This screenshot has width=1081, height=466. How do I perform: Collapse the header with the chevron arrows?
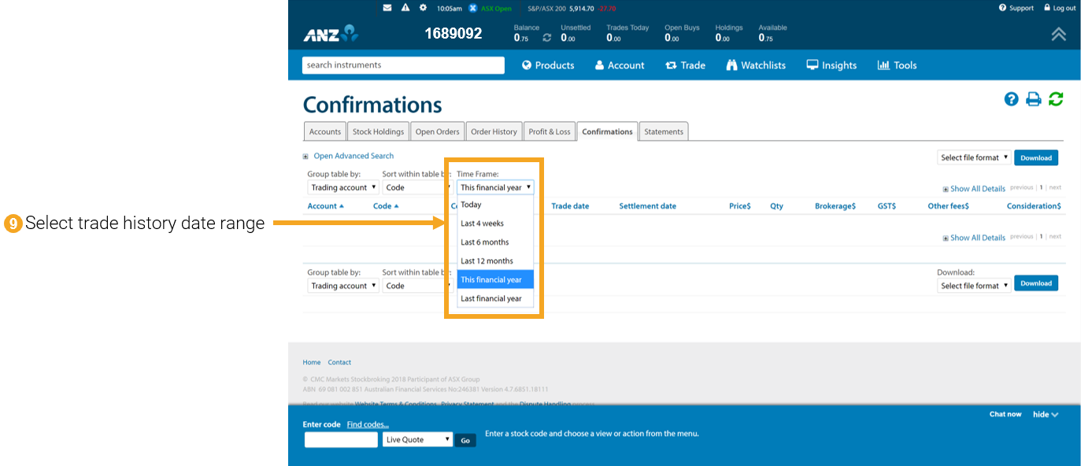point(1058,34)
